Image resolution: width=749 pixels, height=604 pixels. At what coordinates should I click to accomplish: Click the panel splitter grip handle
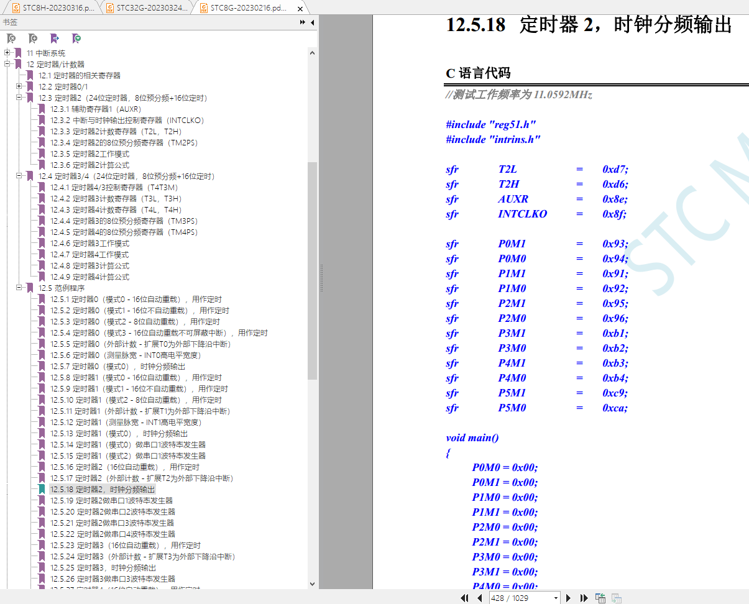pyautogui.click(x=321, y=278)
